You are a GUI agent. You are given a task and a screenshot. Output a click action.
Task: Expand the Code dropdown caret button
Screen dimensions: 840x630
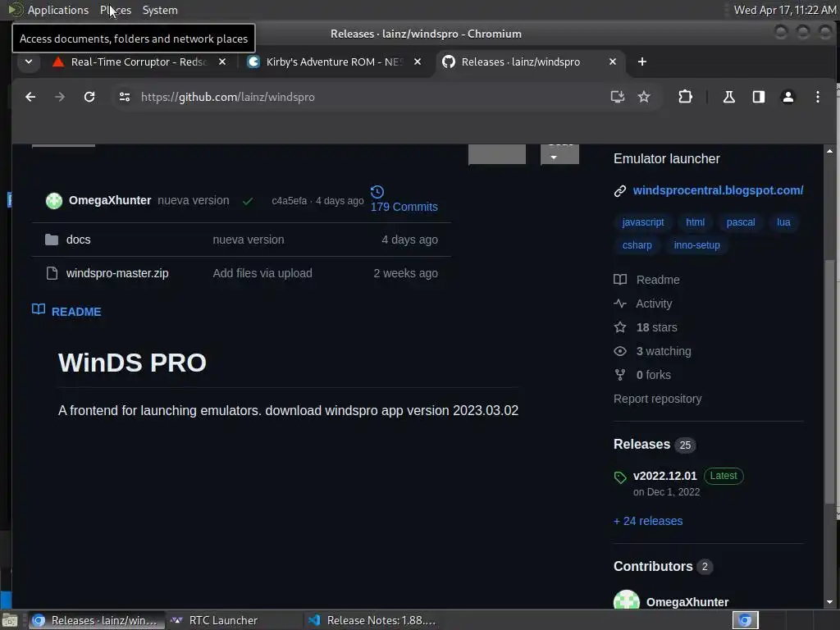pos(559,154)
